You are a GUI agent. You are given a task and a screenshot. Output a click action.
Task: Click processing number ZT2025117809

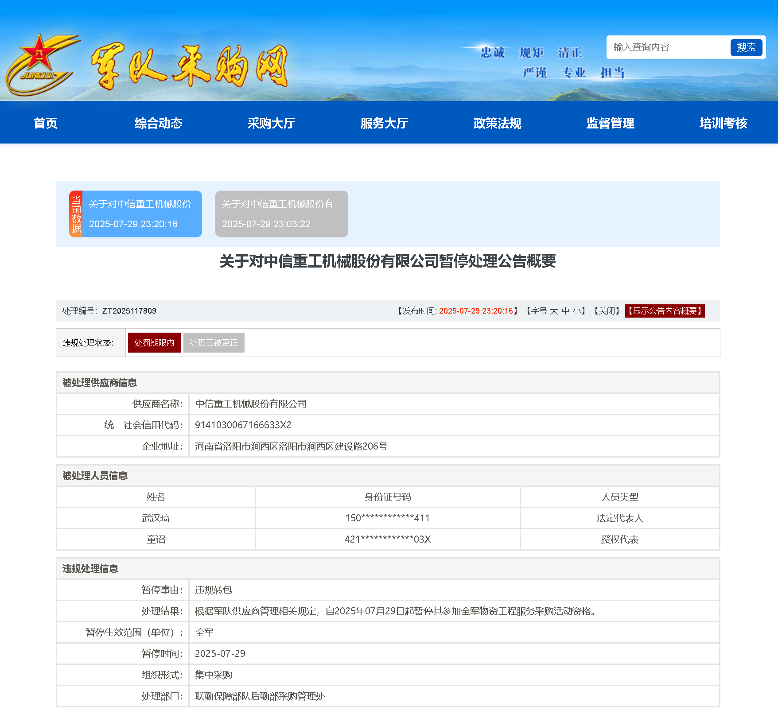point(129,311)
